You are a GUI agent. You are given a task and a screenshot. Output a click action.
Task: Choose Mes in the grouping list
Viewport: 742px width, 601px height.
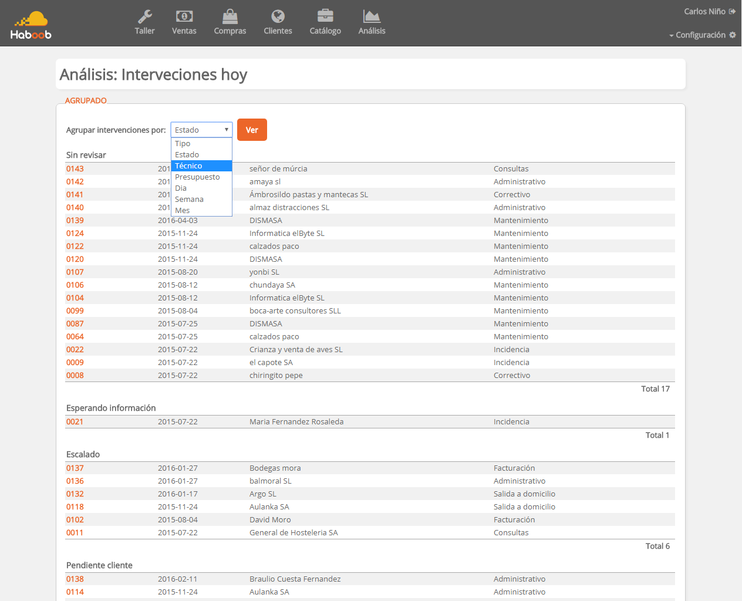(201, 211)
